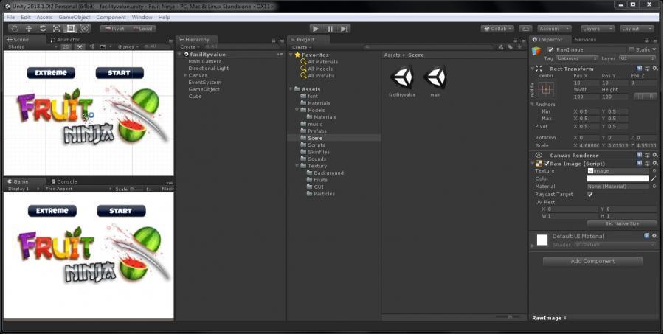Collapse the Anchors section

point(533,104)
